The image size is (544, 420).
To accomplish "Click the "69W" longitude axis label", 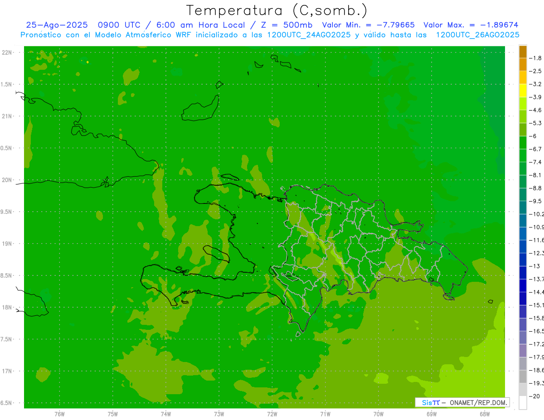I will point(431,414).
